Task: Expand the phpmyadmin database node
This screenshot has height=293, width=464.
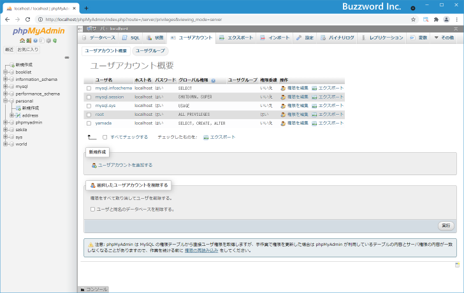Action: click(5, 122)
